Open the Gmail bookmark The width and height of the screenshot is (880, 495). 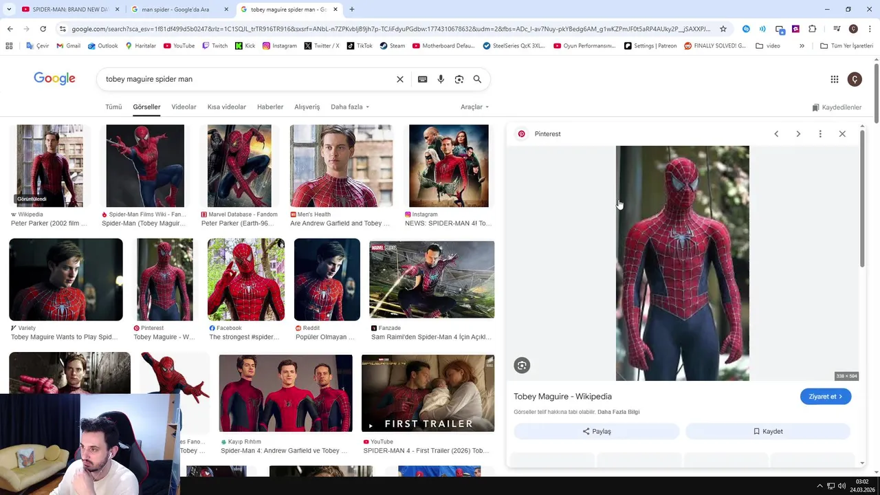(68, 46)
